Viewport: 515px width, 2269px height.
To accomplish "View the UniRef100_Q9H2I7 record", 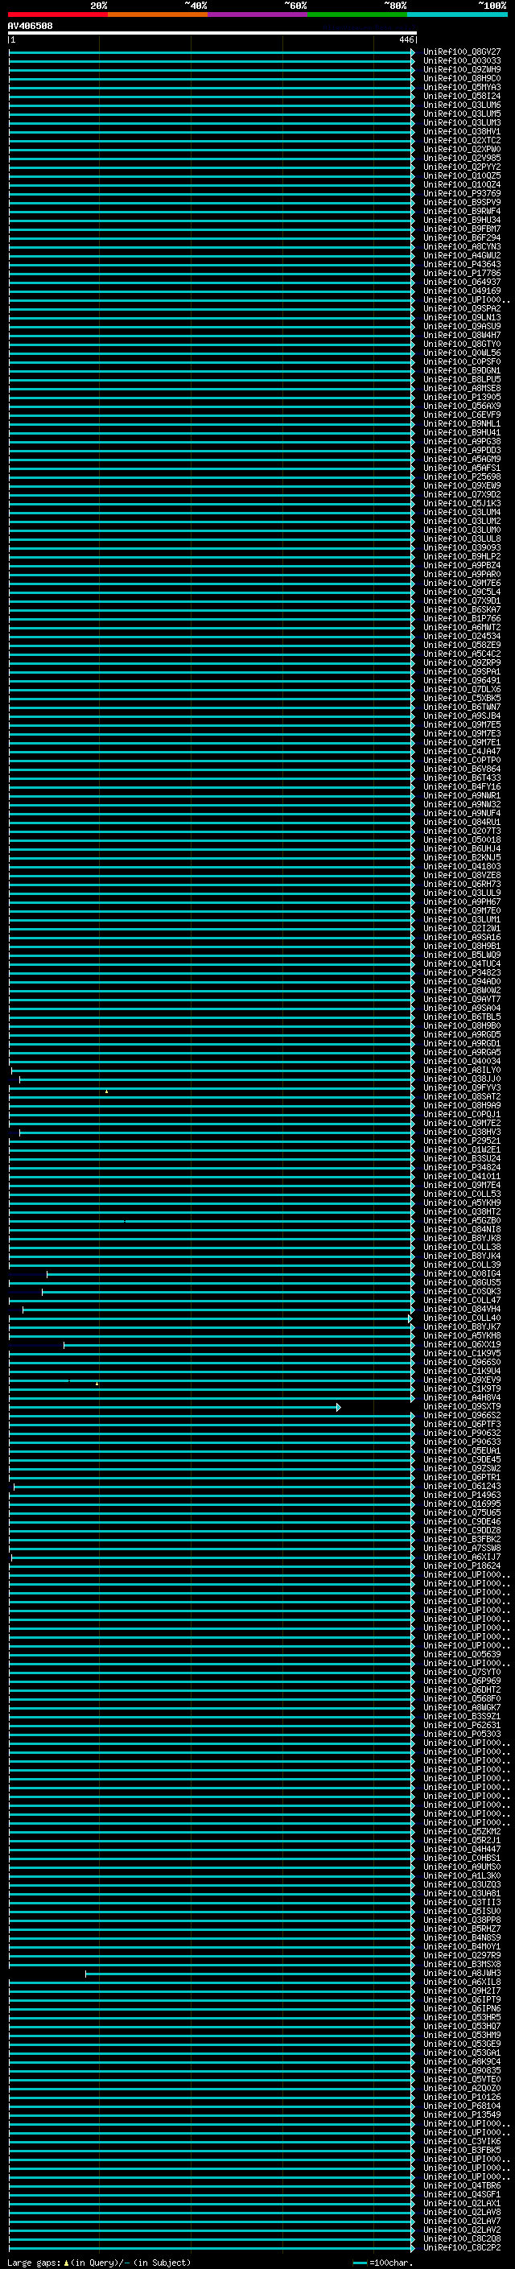I will tap(462, 1991).
